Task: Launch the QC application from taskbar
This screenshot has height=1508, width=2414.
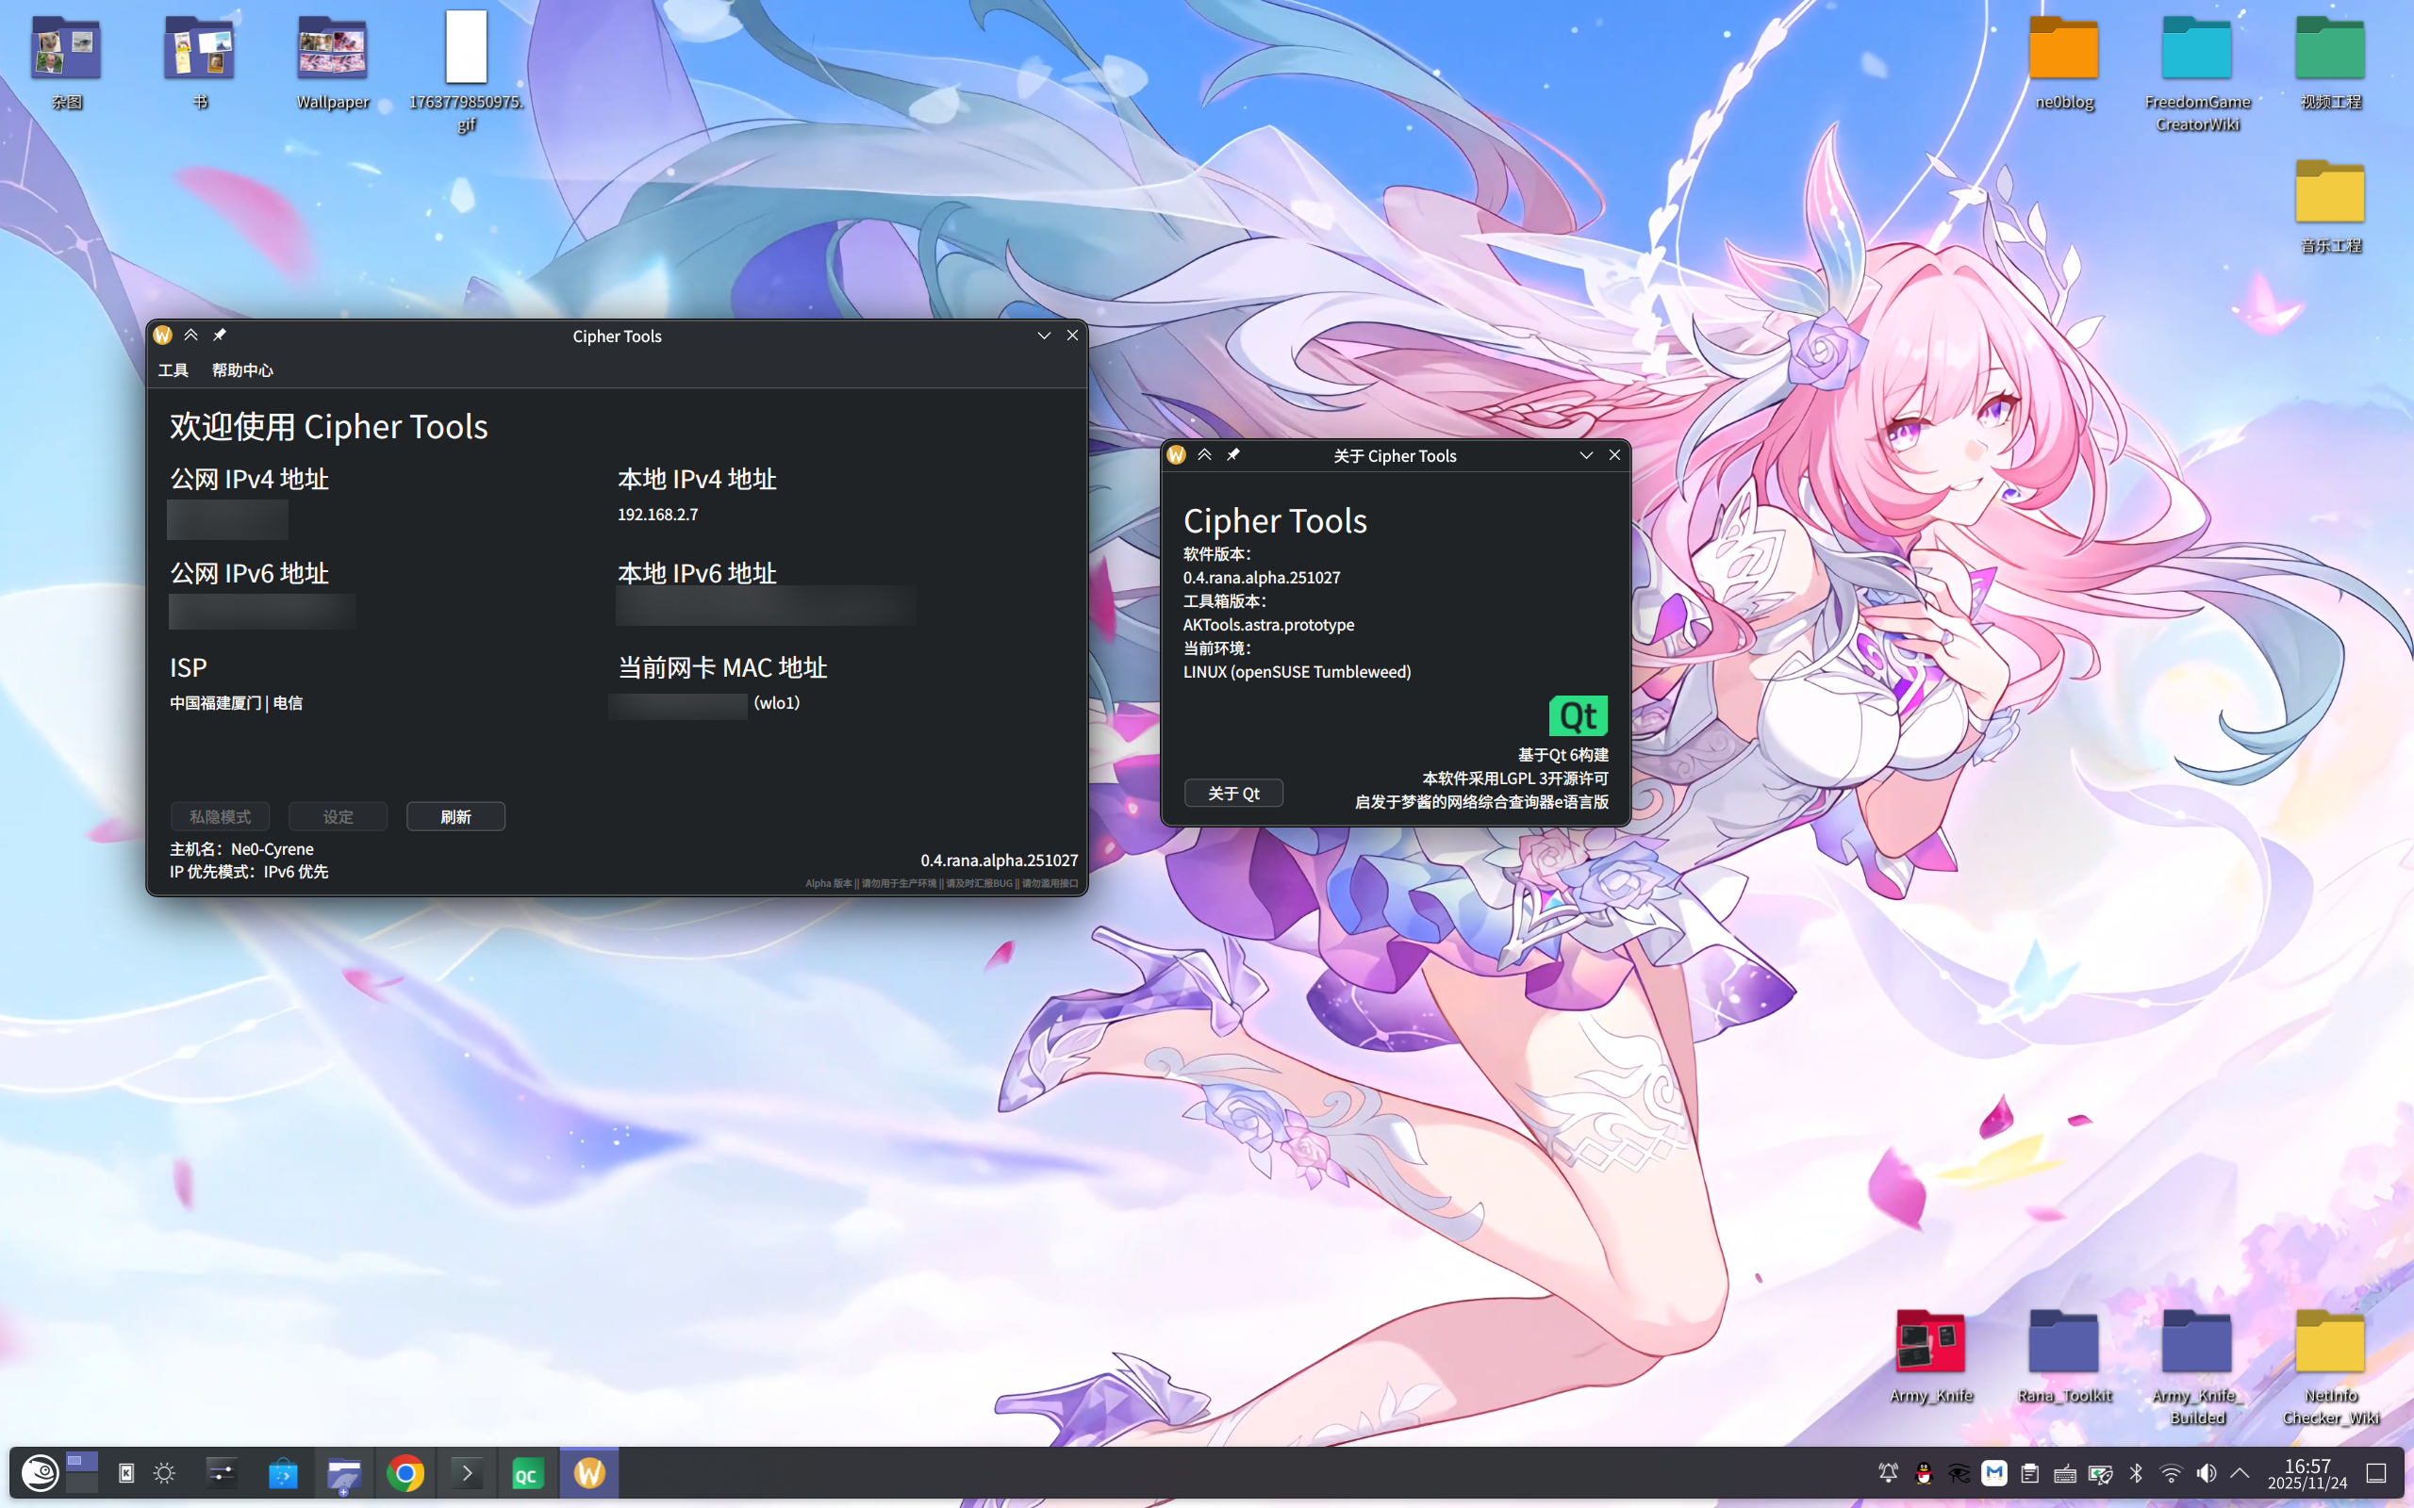Action: [528, 1472]
